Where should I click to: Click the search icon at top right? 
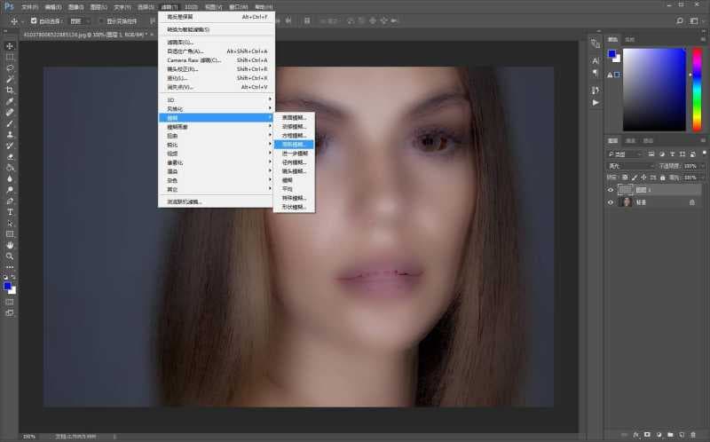point(679,20)
